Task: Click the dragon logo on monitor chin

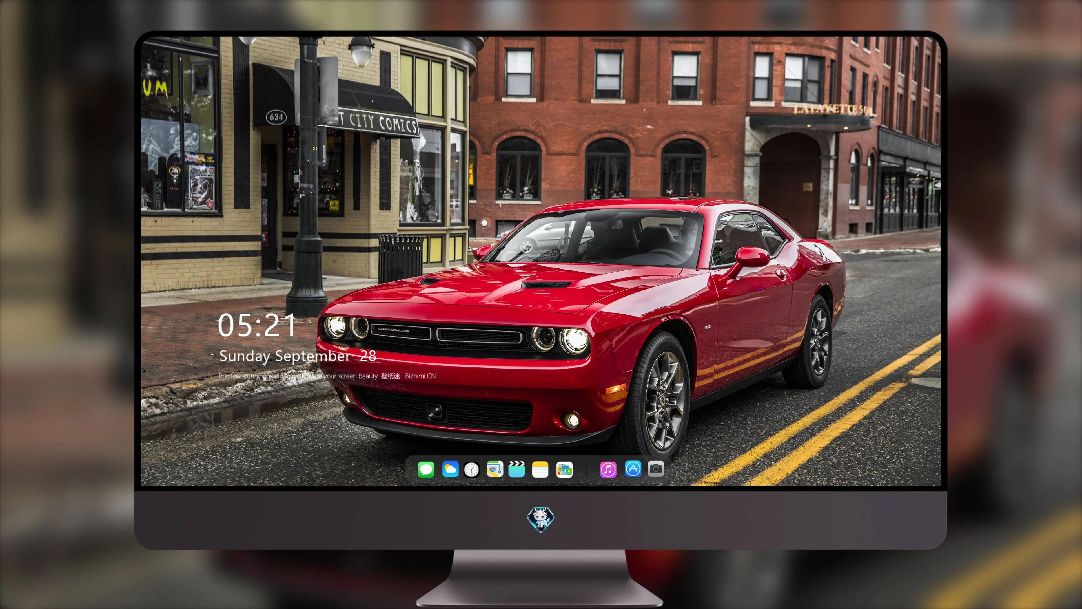Action: tap(541, 519)
